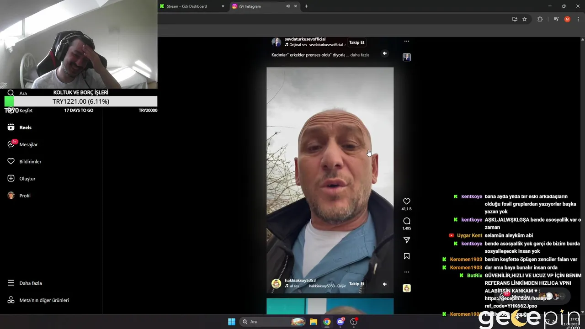This screenshot has width=585, height=329.
Task: Open Chrome from the taskbar
Action: point(327,322)
